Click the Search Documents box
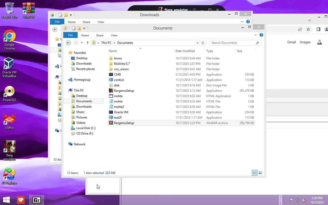 (x=235, y=43)
